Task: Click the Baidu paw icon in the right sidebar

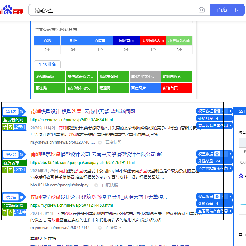Action: 241,176
